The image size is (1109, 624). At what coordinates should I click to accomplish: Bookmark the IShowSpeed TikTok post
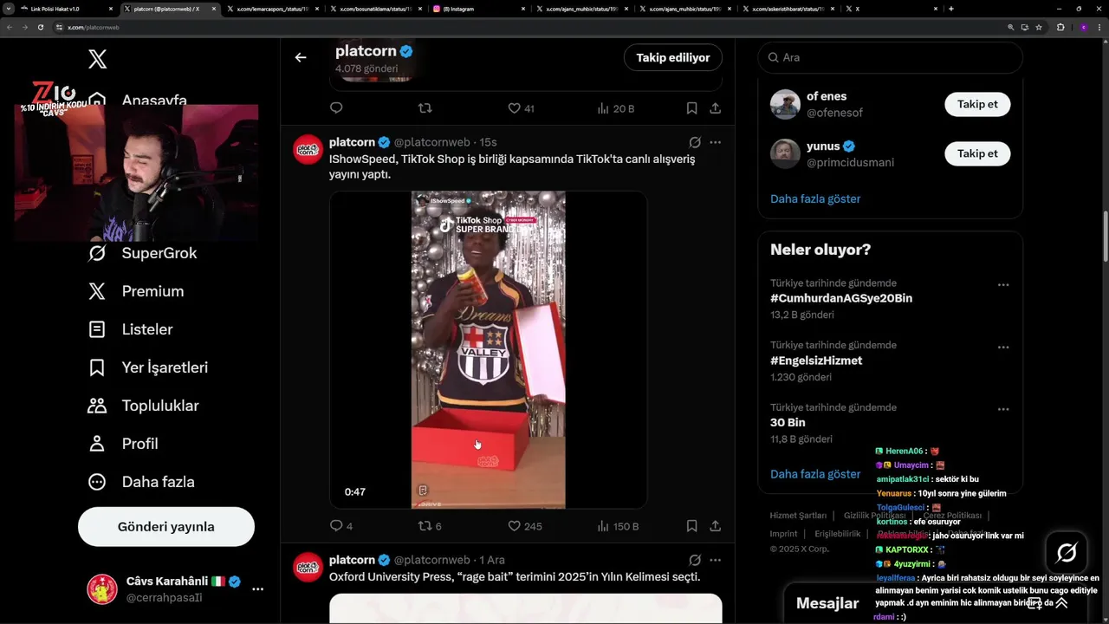tap(691, 526)
